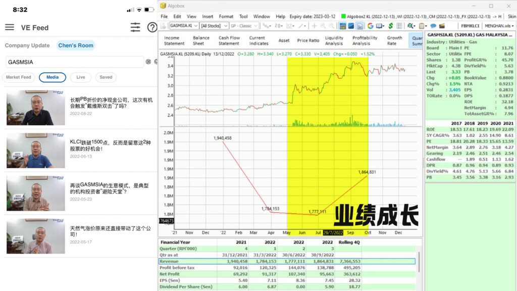
Task: Open the Window menu
Action: point(262,17)
